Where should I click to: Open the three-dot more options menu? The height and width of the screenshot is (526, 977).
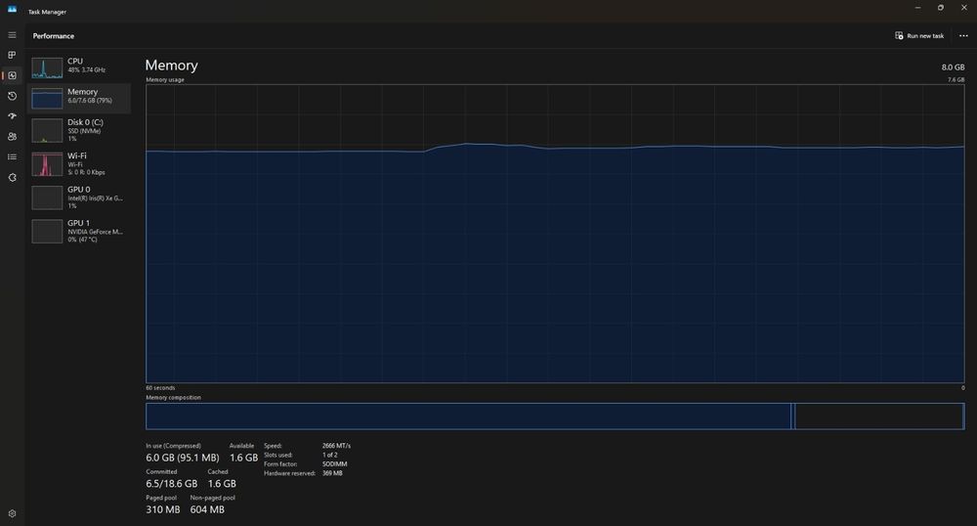[x=963, y=35]
